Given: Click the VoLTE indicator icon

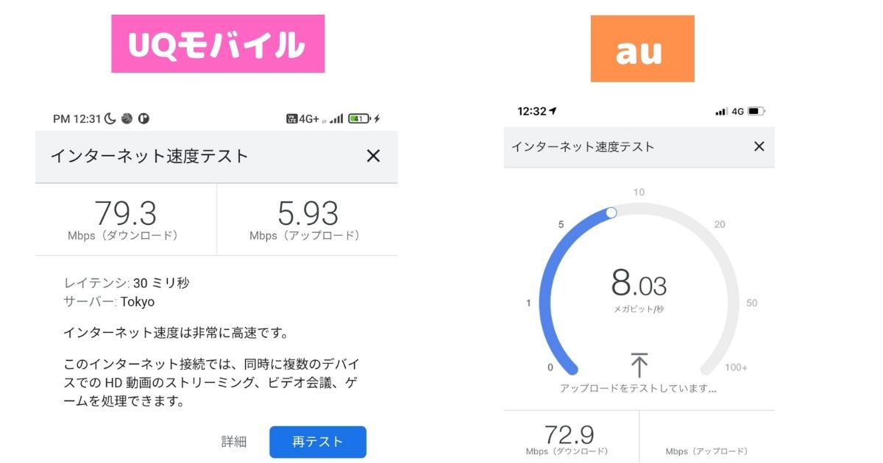Looking at the screenshot, I should point(291,118).
